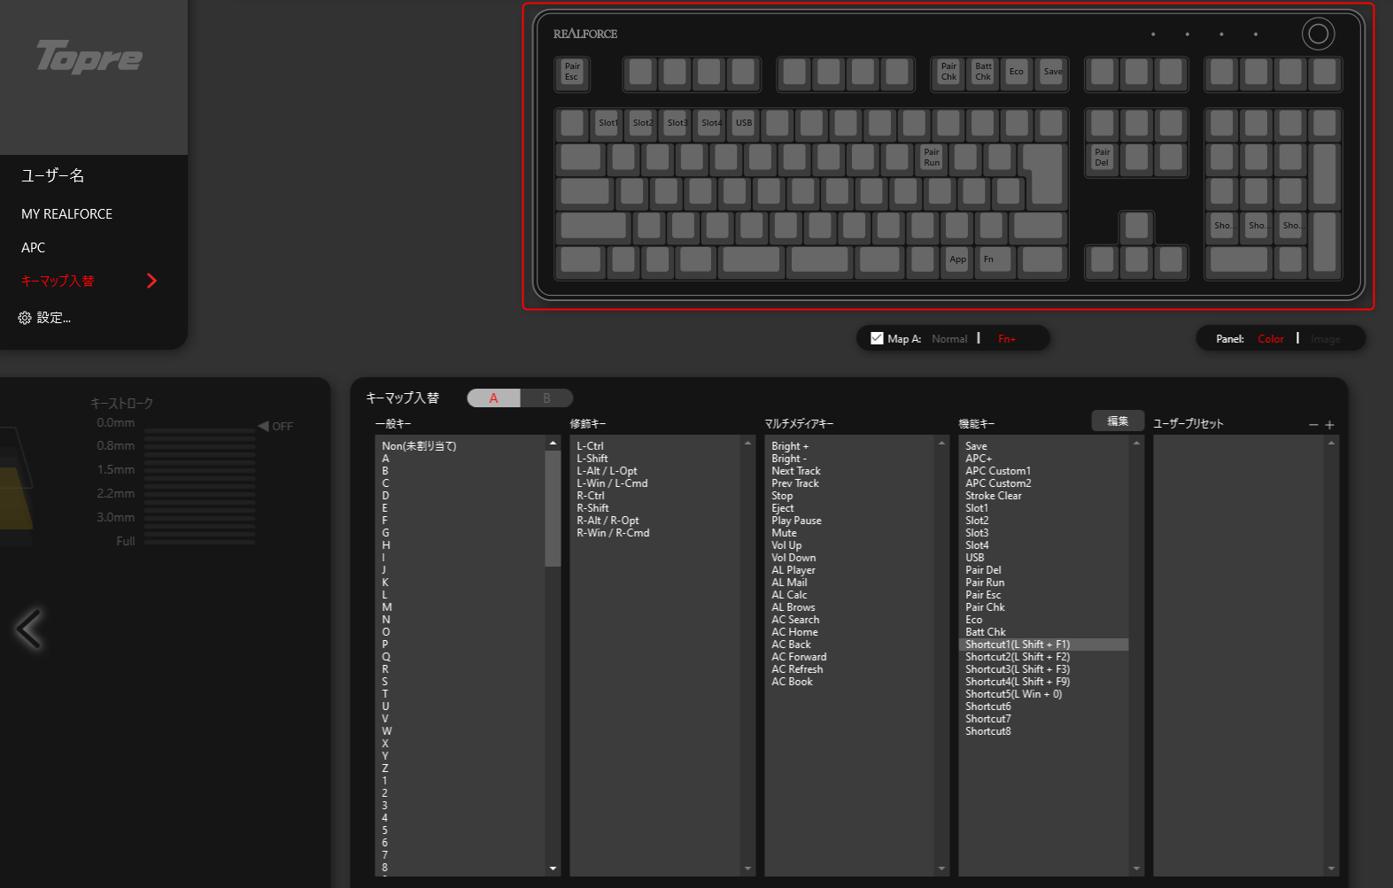Viewport: 1393px width, 888px height.
Task: Open the APC menu item
Action: pos(34,248)
